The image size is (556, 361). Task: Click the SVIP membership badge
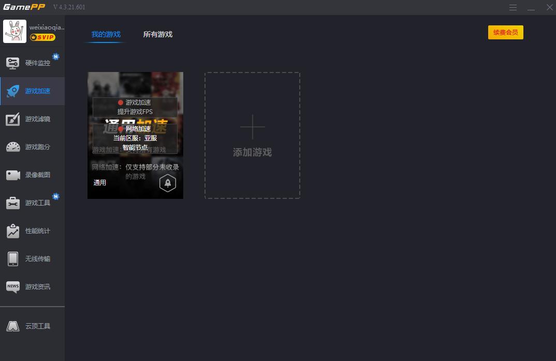(42, 37)
